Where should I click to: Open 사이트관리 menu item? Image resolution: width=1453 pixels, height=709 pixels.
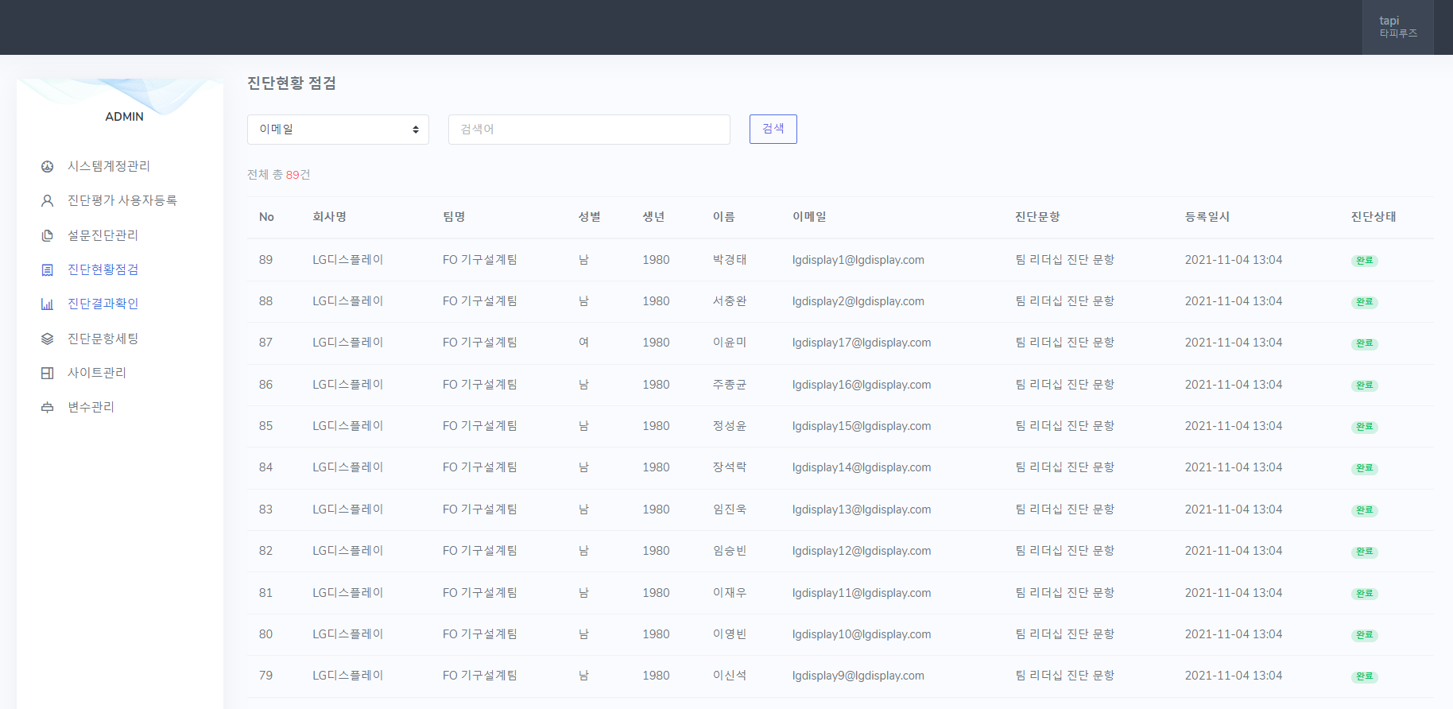(x=96, y=373)
